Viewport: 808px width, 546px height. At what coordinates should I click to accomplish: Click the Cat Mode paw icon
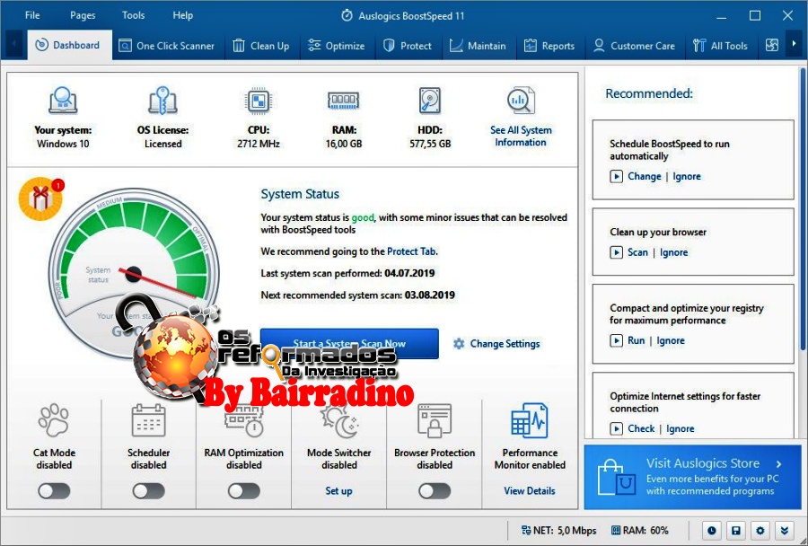pos(54,419)
